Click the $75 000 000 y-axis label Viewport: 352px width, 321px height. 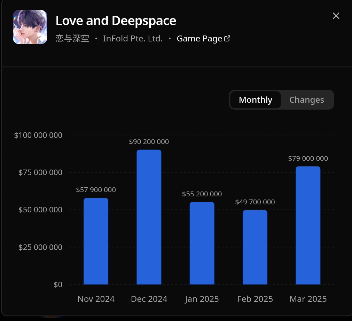(40, 172)
